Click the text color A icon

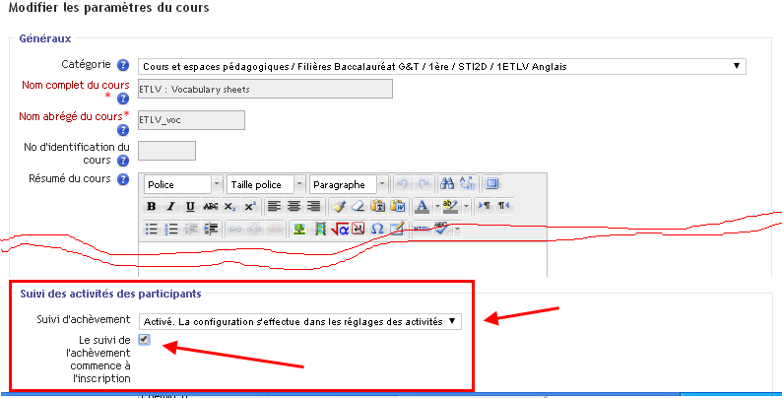(423, 206)
